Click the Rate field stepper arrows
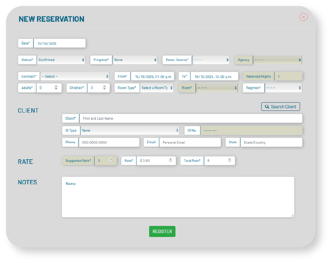The width and height of the screenshot is (331, 263). coord(170,161)
